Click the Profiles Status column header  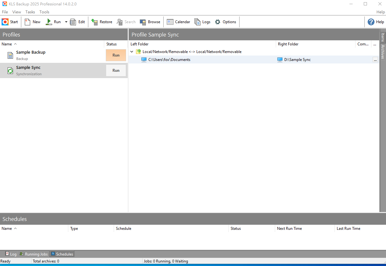click(116, 44)
